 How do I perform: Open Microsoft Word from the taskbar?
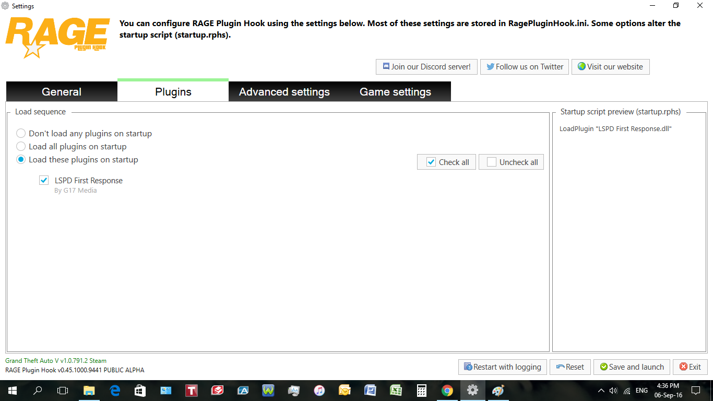371,391
